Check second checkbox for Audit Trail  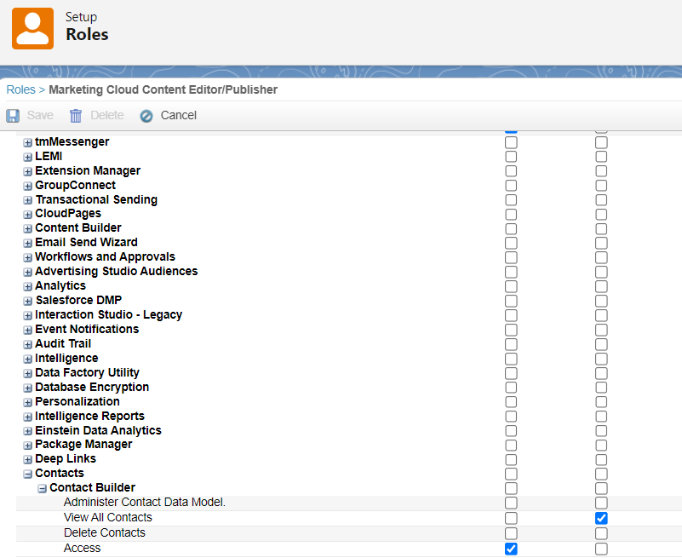click(601, 344)
